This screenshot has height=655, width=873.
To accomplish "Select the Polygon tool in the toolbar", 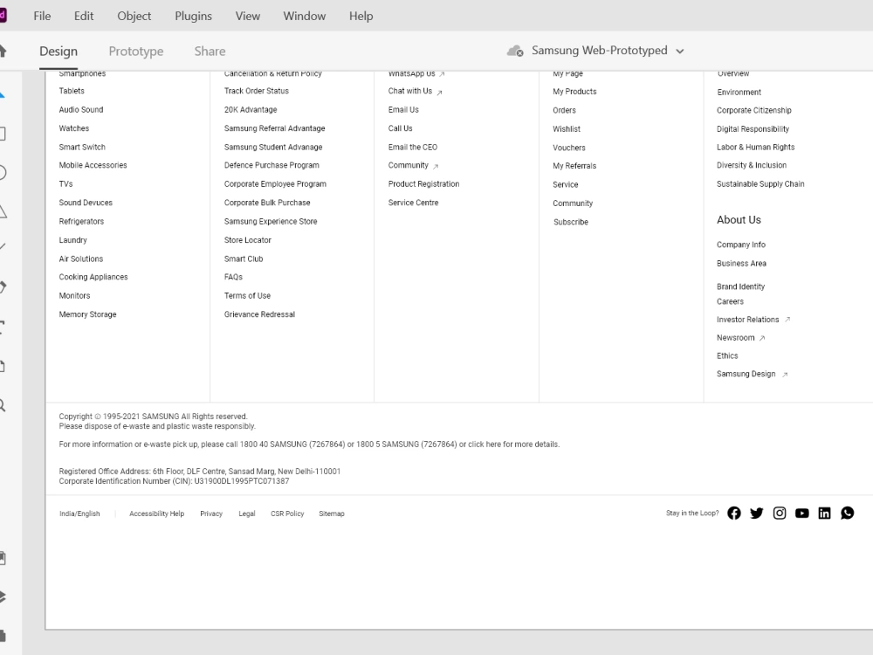I will tap(3, 211).
